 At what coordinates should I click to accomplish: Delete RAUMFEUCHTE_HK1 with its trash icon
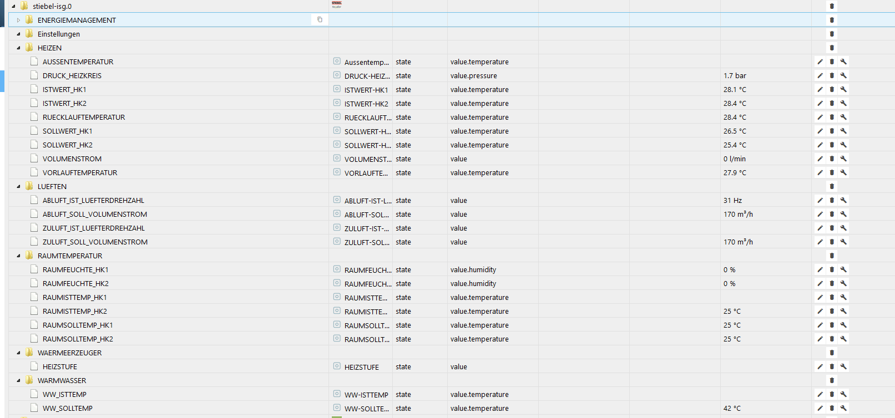click(832, 269)
